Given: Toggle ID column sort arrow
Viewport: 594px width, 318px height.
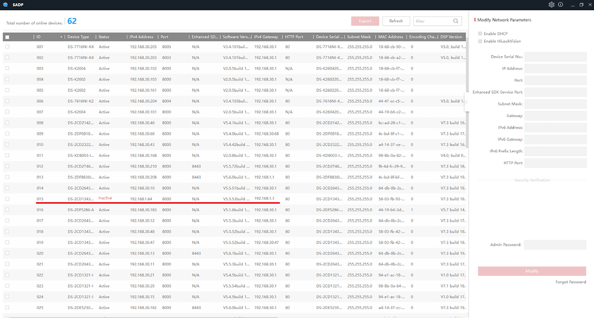Looking at the screenshot, I should [x=62, y=37].
